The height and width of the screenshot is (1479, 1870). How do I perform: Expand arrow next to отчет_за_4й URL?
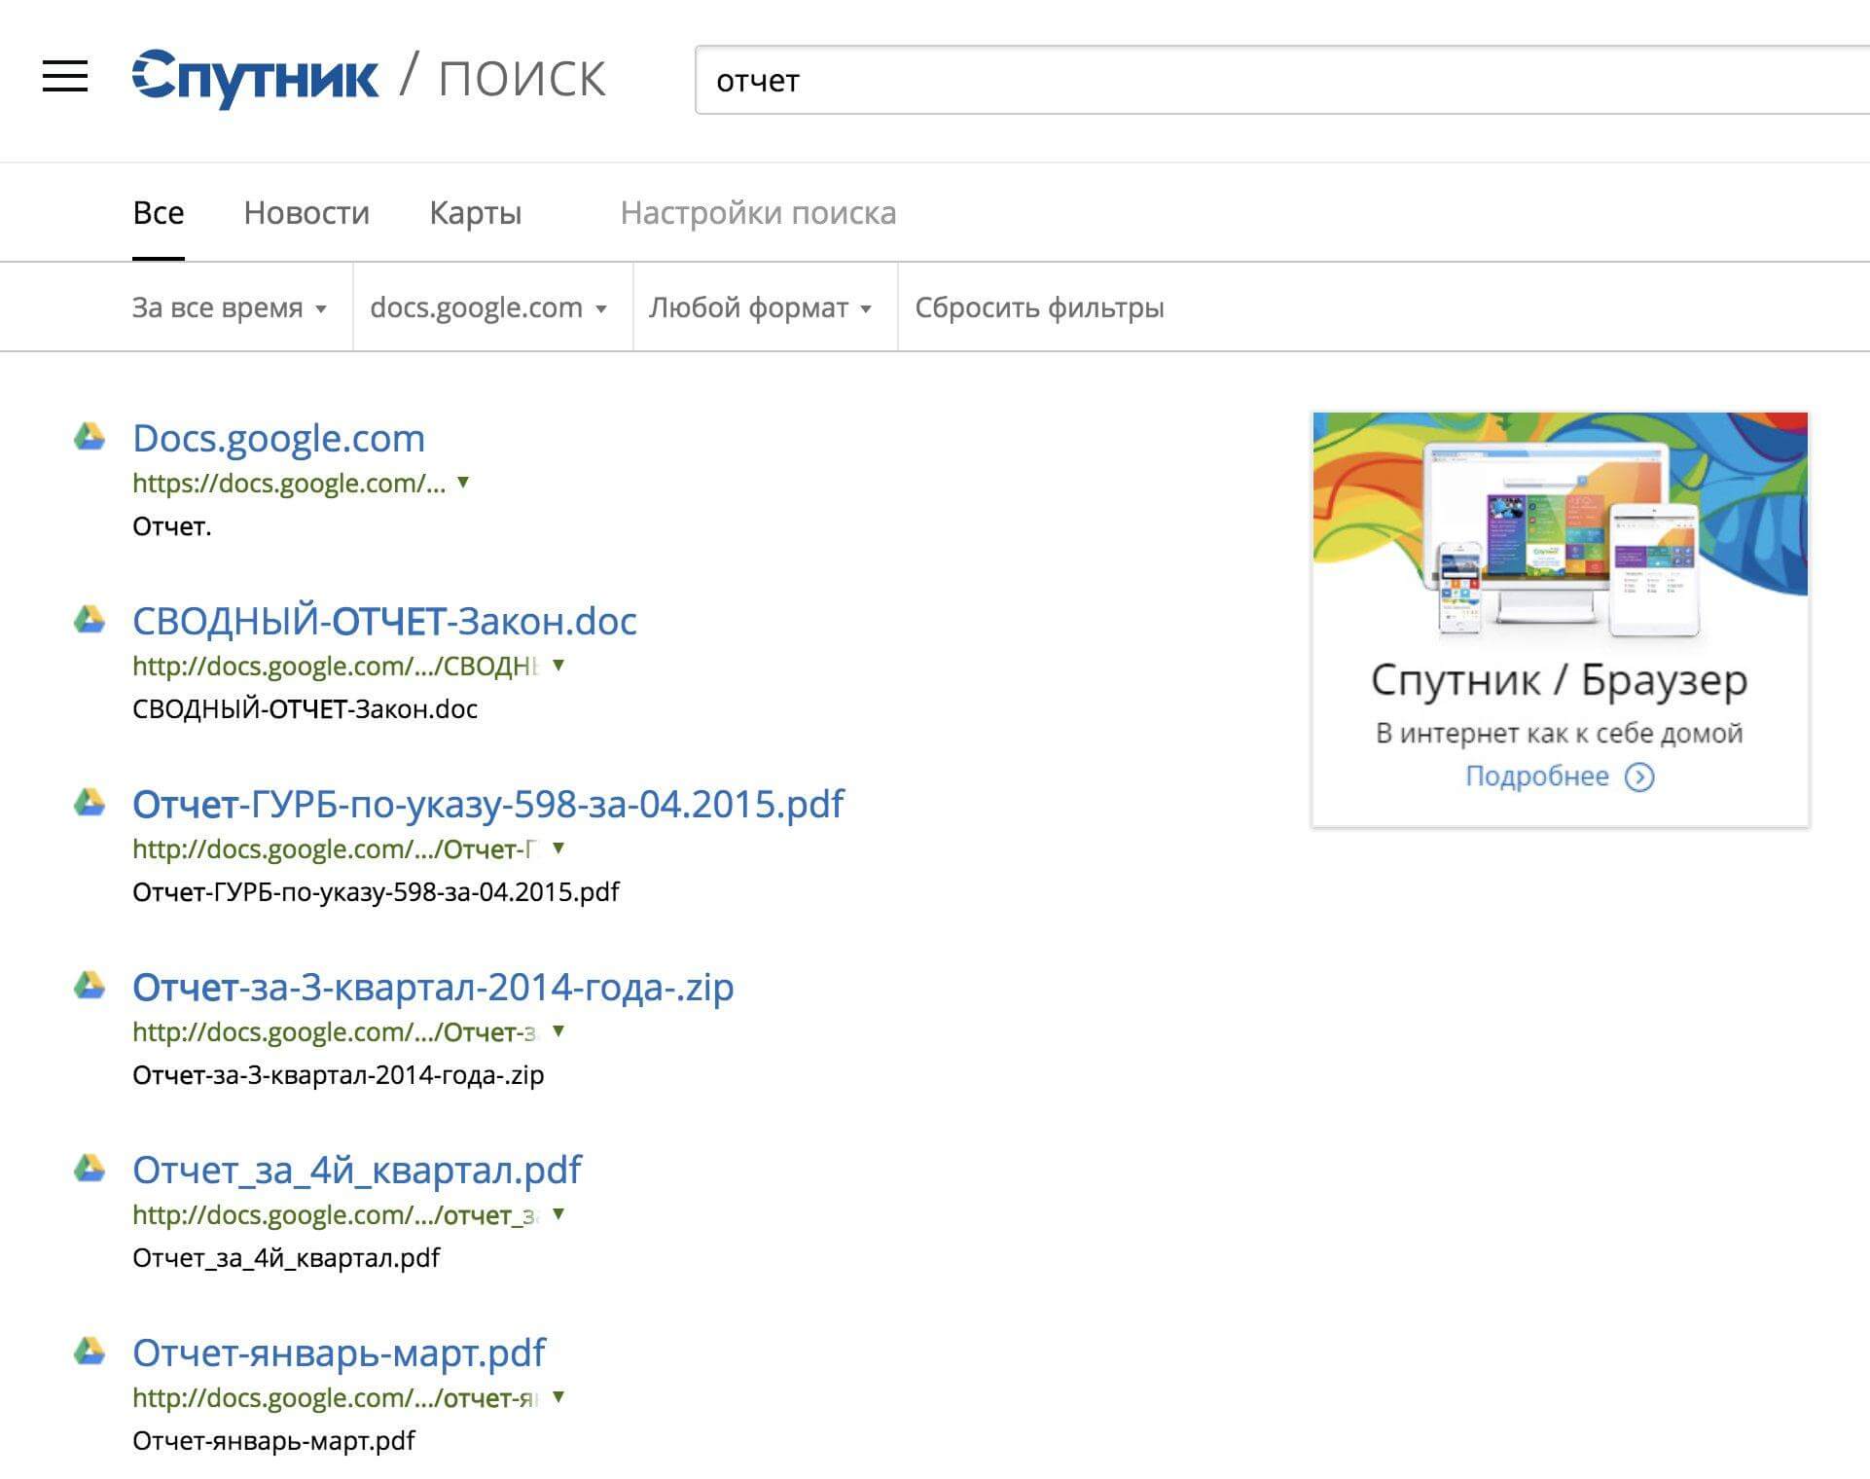click(x=558, y=1213)
